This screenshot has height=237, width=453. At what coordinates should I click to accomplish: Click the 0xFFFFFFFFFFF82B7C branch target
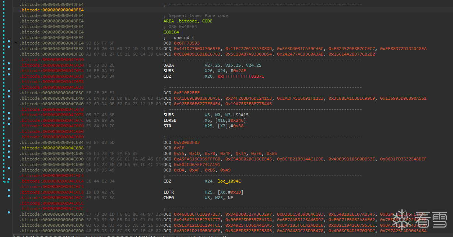coord(241,76)
